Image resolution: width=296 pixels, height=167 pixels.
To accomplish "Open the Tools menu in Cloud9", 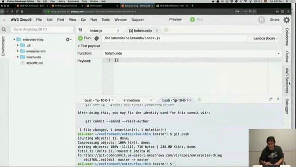I will [x=105, y=19].
